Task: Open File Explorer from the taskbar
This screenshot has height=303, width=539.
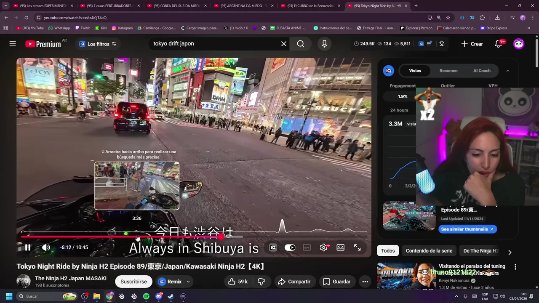Action: (x=97, y=296)
